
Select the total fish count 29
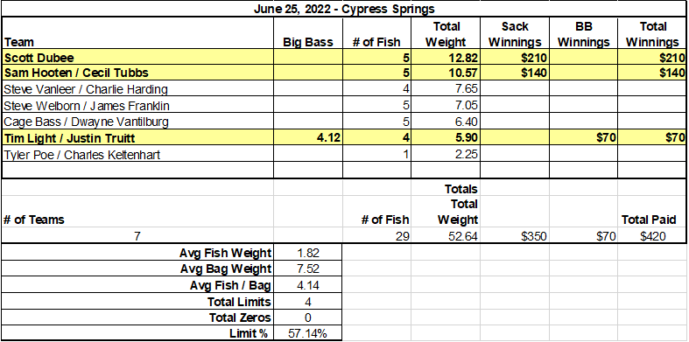pyautogui.click(x=377, y=236)
